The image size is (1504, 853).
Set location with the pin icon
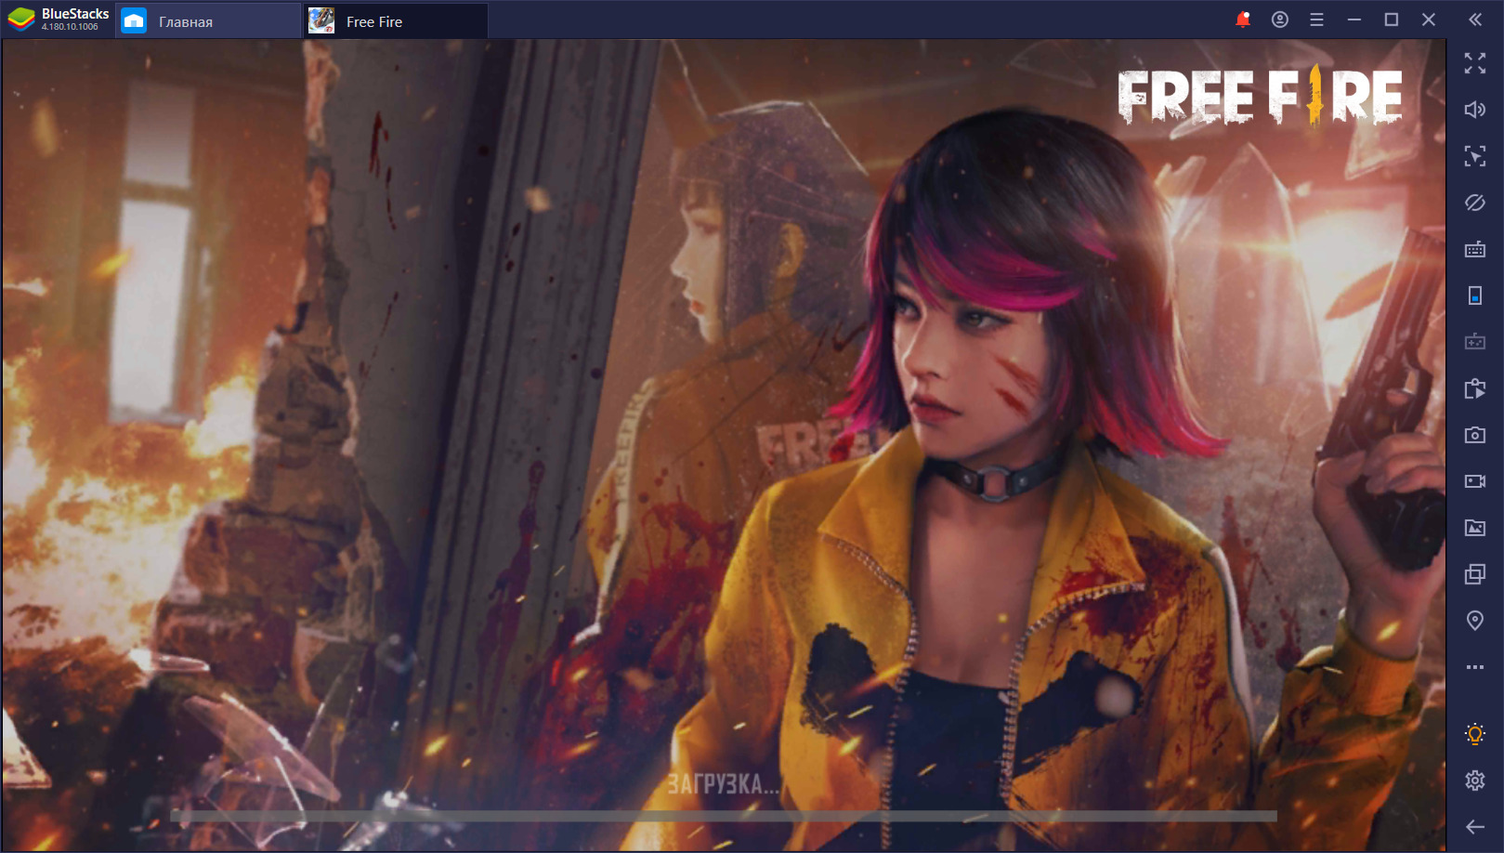click(1475, 621)
